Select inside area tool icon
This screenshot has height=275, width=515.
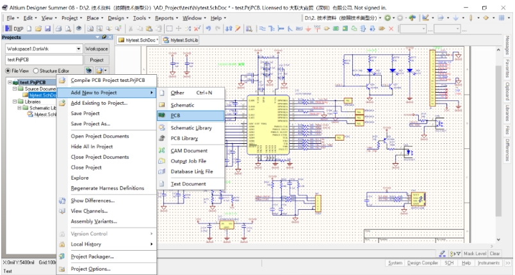click(170, 29)
